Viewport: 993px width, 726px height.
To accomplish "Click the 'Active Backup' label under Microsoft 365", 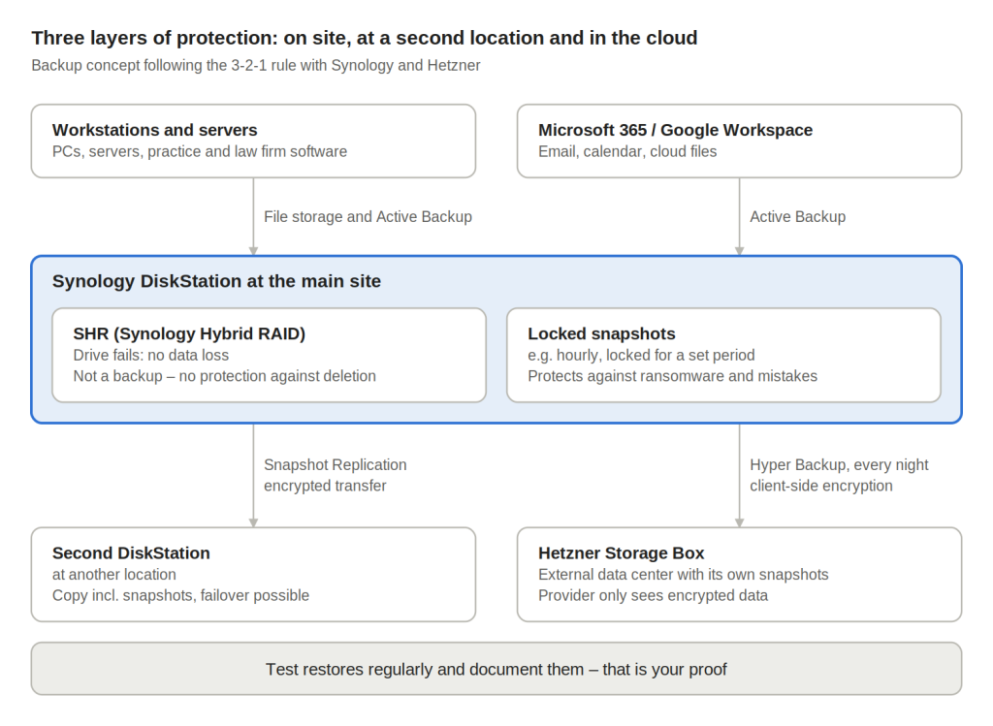I will coord(797,216).
